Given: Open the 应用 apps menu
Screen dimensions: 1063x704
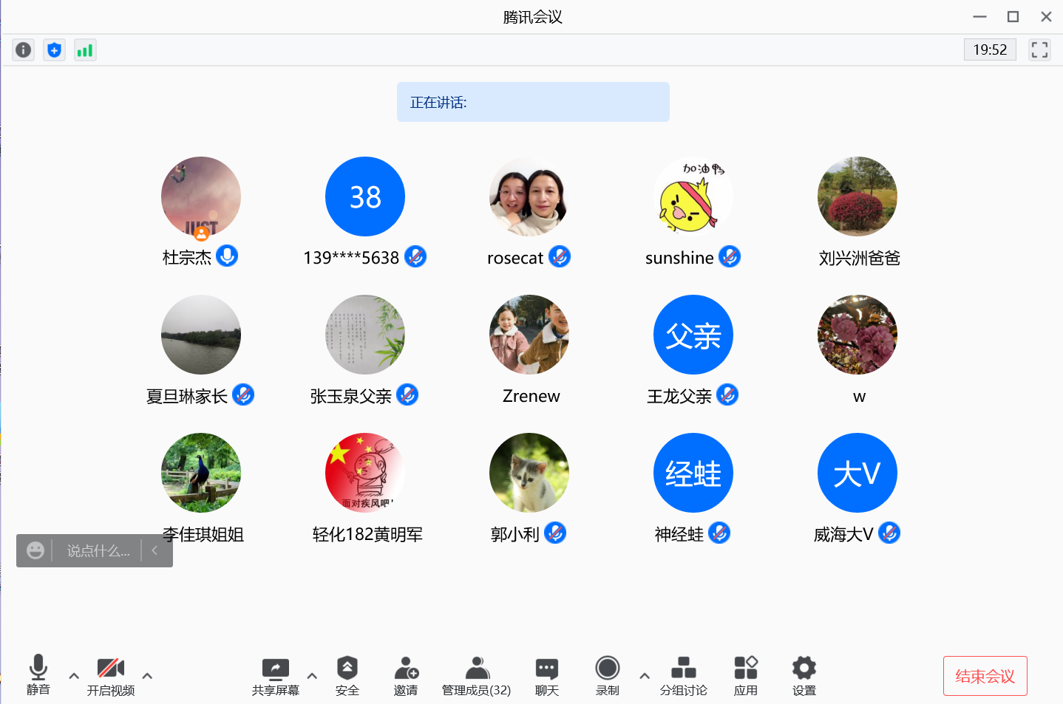Looking at the screenshot, I should click(x=745, y=676).
